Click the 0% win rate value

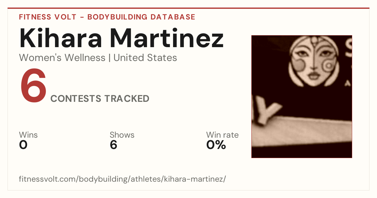[x=216, y=145]
